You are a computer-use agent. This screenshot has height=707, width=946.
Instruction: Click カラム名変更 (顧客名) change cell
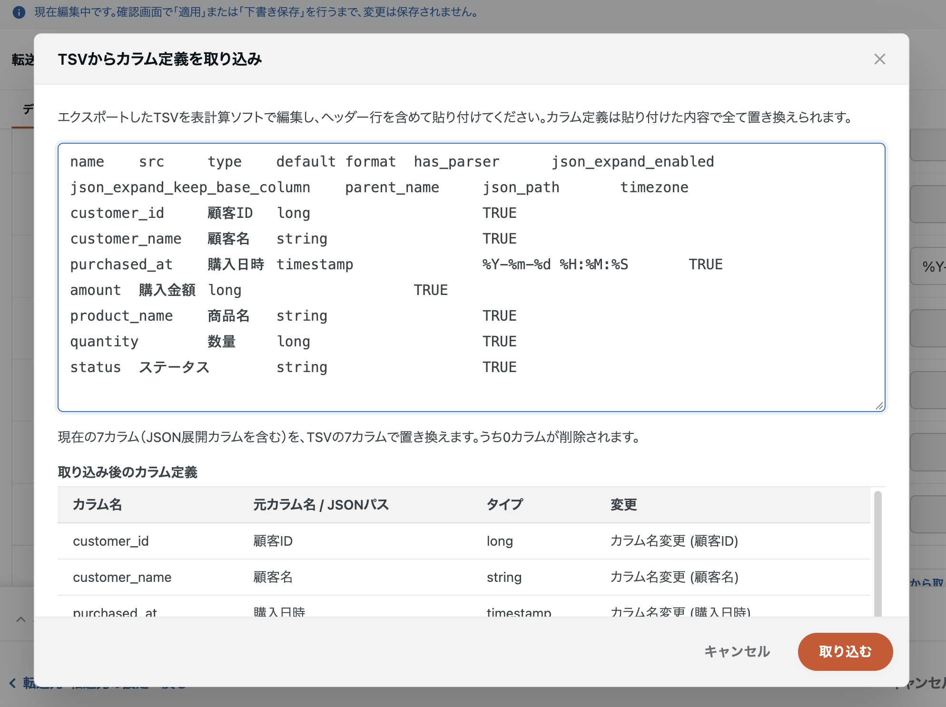[x=674, y=577]
